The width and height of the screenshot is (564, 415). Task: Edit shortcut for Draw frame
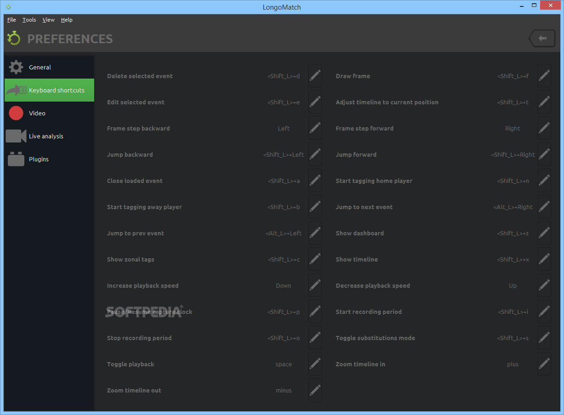pos(544,76)
